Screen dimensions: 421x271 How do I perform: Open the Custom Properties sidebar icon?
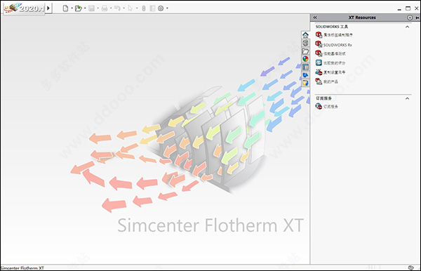305,67
